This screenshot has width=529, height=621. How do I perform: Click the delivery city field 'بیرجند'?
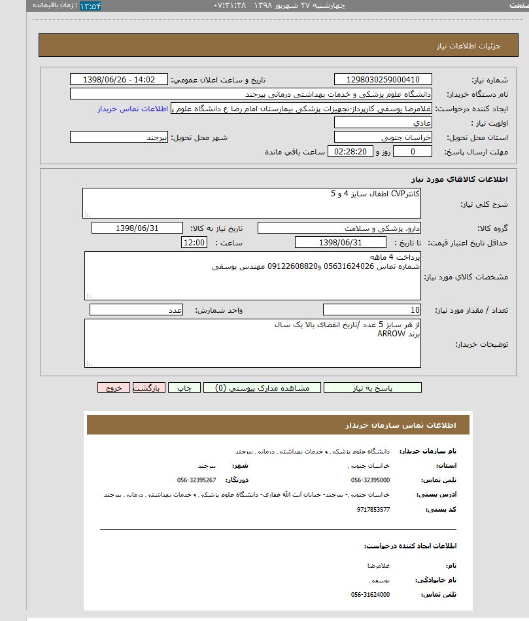tap(119, 137)
